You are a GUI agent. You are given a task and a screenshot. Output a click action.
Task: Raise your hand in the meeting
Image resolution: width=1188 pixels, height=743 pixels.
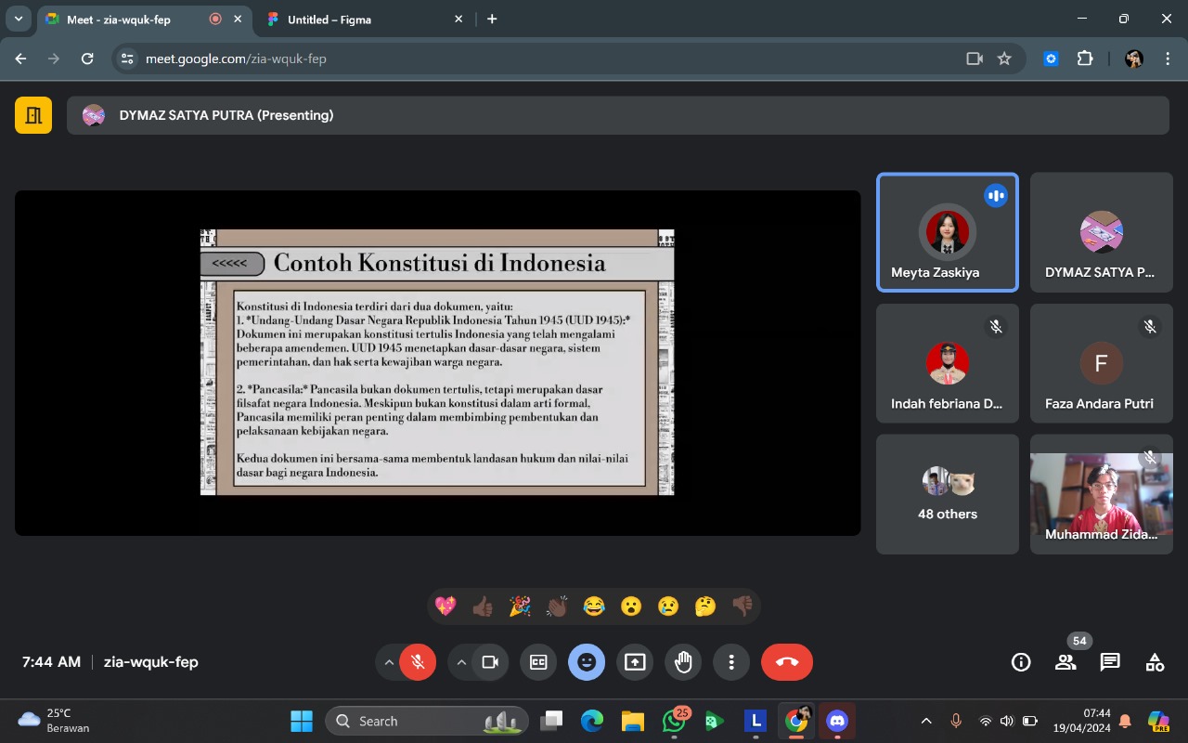tap(683, 662)
